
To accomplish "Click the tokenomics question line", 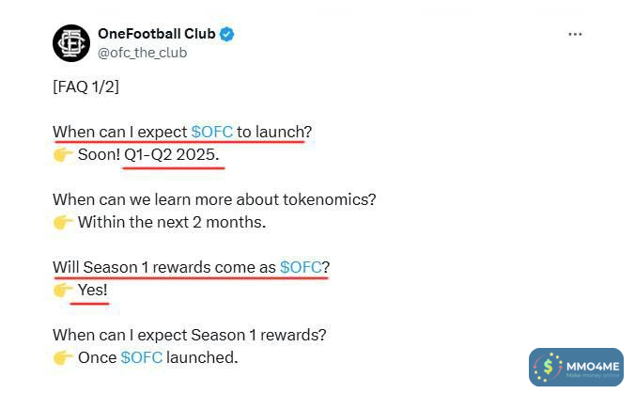I will click(214, 199).
